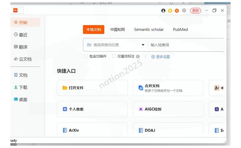
Task: Click the 打开文件 open file card
Action: click(92, 88)
